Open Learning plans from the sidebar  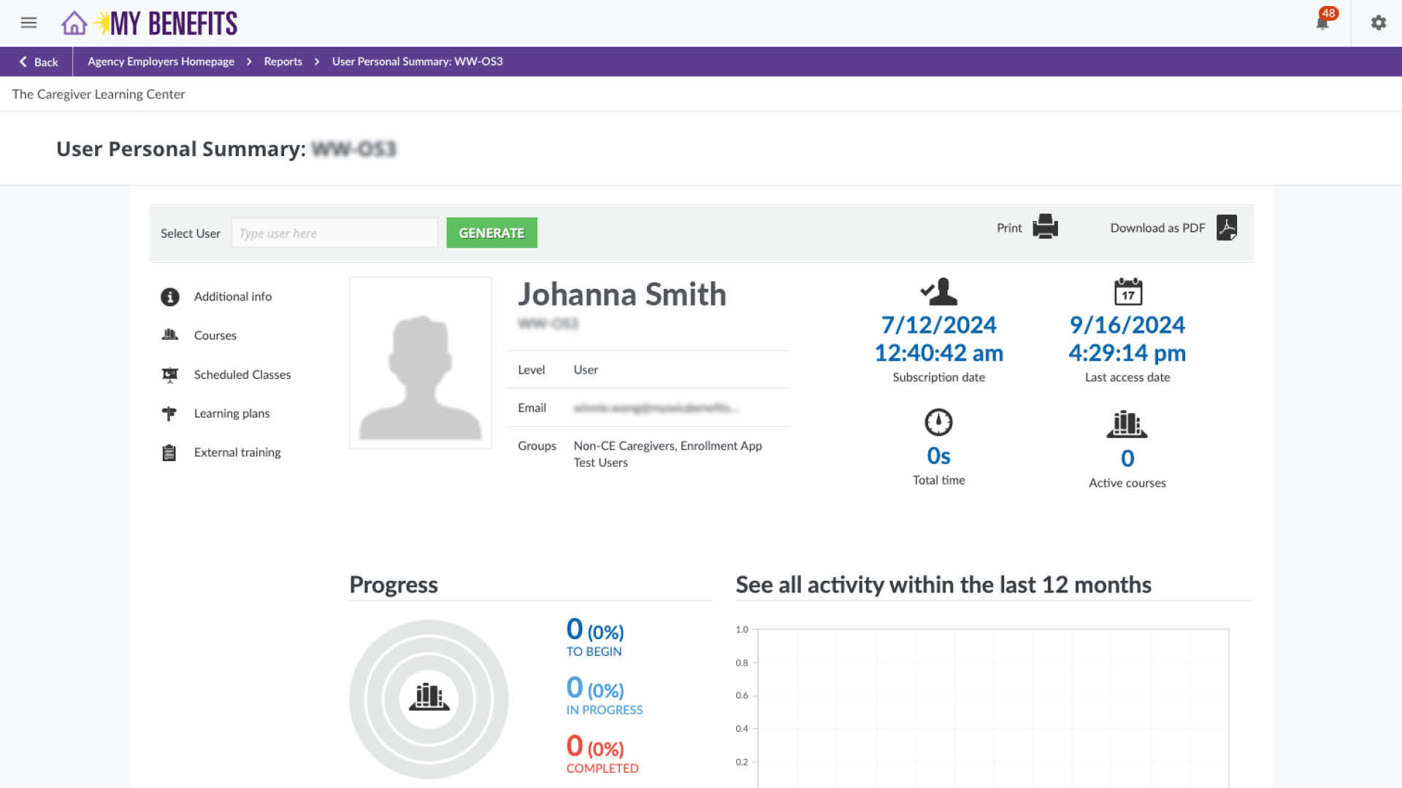(x=231, y=413)
